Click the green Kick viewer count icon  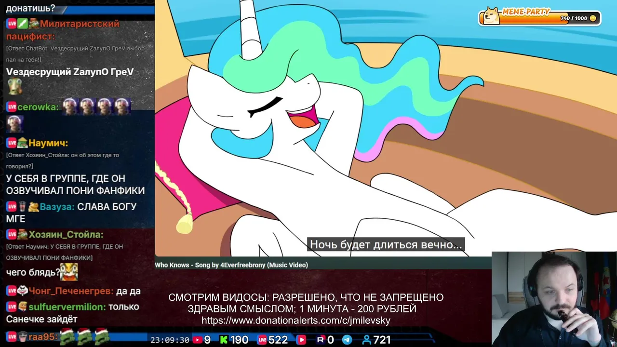(x=224, y=340)
